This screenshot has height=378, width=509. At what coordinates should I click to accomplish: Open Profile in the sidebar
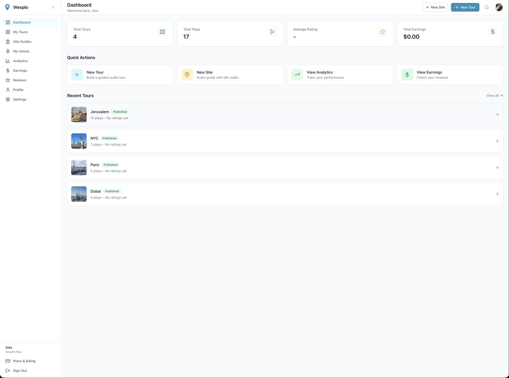pos(31,90)
